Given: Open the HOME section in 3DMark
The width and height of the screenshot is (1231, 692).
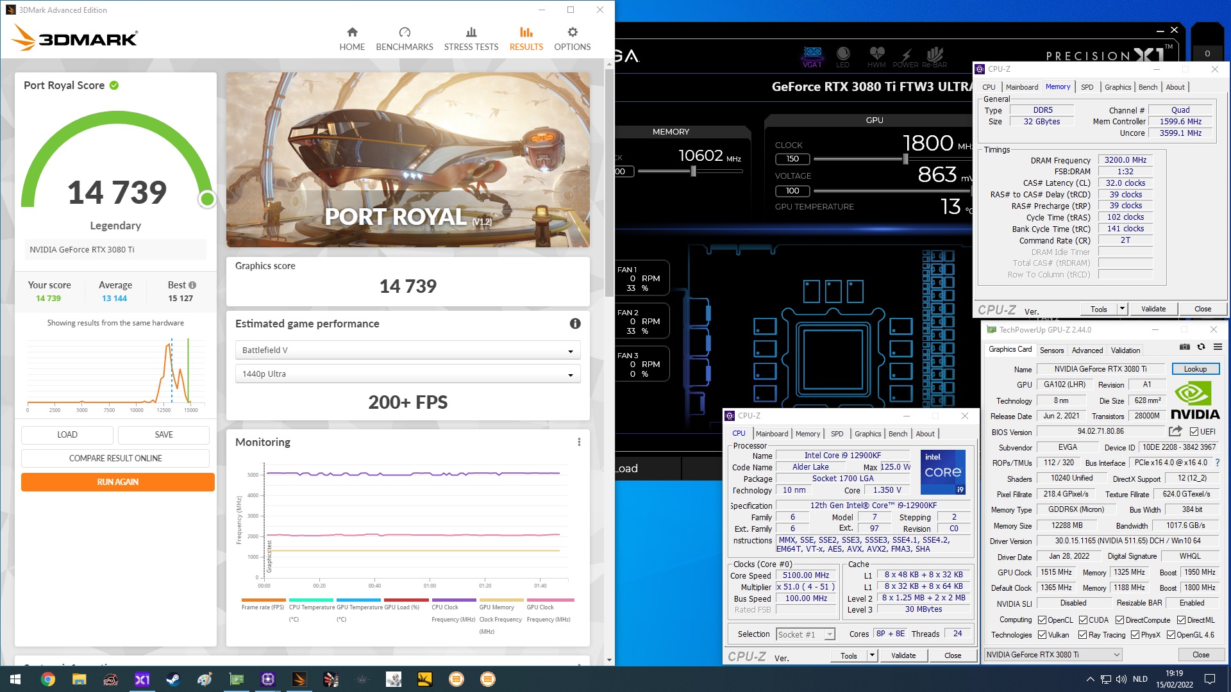Looking at the screenshot, I should click(352, 39).
